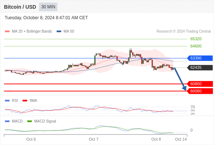Select the 60080 support price tag

[x=199, y=91]
